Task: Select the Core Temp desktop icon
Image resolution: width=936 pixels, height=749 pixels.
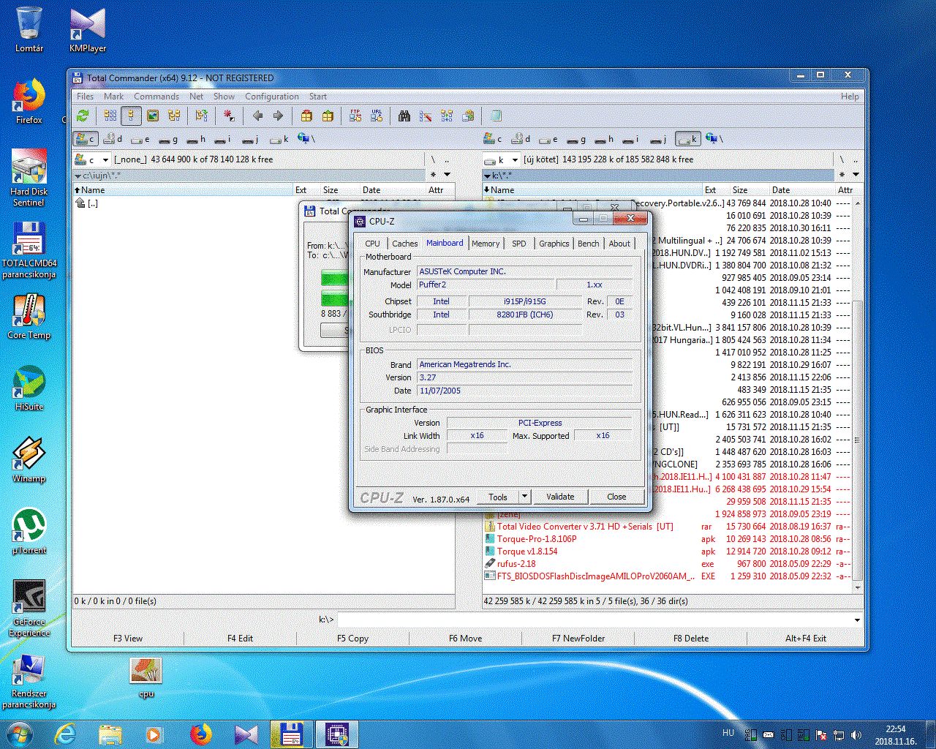Action: (29, 317)
